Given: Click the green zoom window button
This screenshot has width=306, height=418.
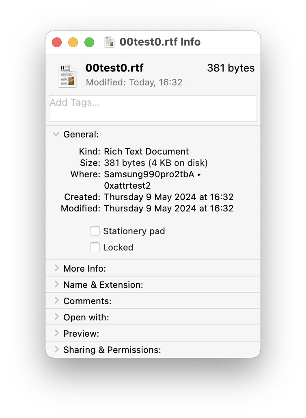Looking at the screenshot, I should click(89, 42).
